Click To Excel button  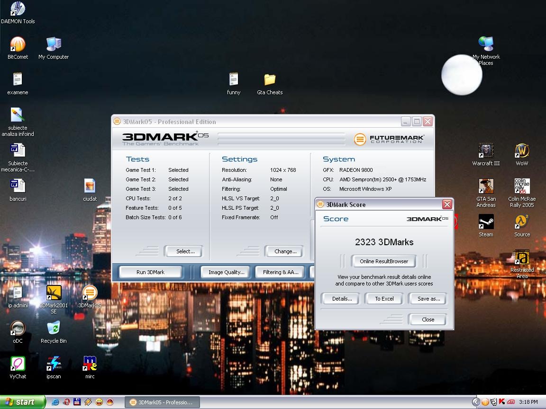point(384,299)
